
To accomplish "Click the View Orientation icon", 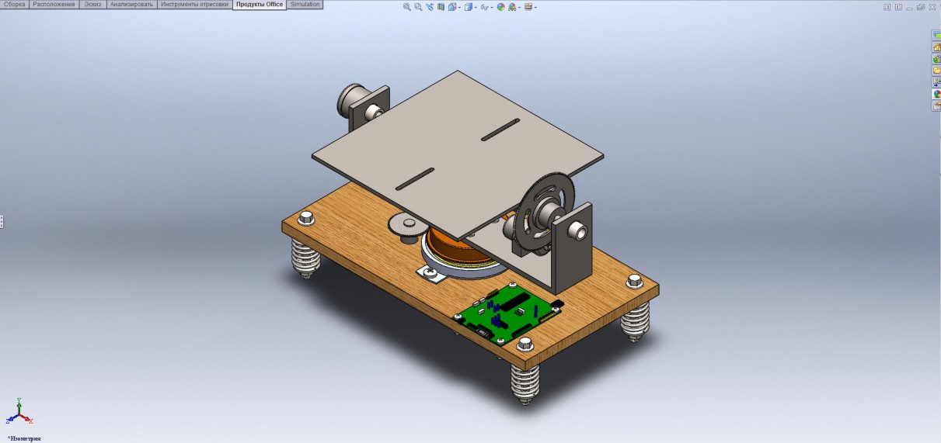I will 452,7.
